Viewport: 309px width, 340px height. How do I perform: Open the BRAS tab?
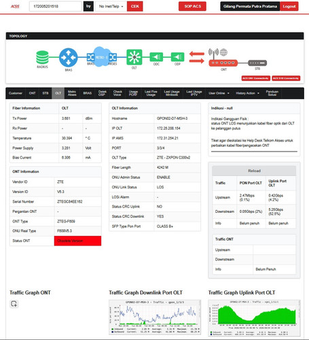coord(87,93)
